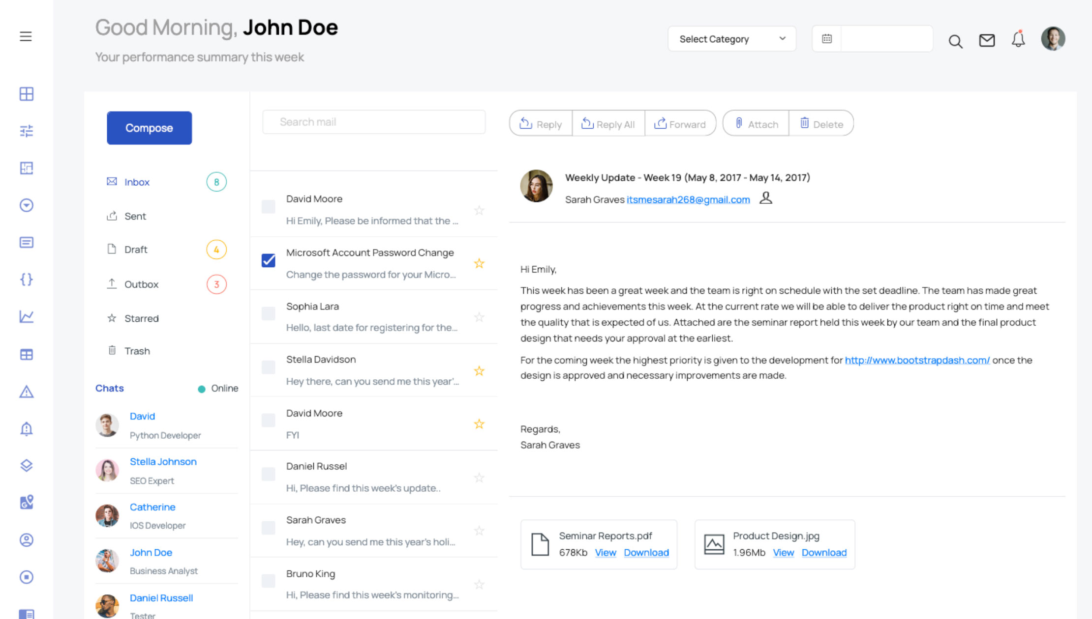This screenshot has width=1092, height=619.
Task: Check the Sarah Graves email checkbox
Action: pyautogui.click(x=269, y=528)
